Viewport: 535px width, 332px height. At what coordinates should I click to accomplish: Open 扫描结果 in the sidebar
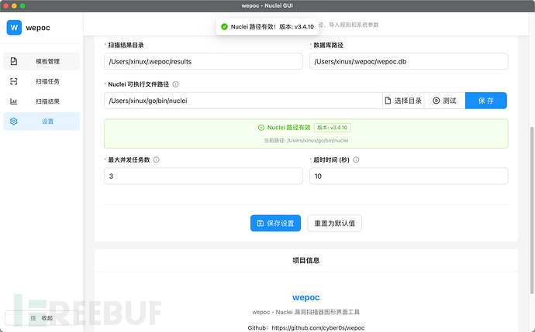(x=41, y=101)
